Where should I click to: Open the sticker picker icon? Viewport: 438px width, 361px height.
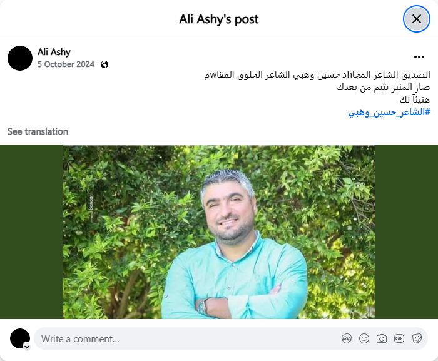pyautogui.click(x=417, y=338)
